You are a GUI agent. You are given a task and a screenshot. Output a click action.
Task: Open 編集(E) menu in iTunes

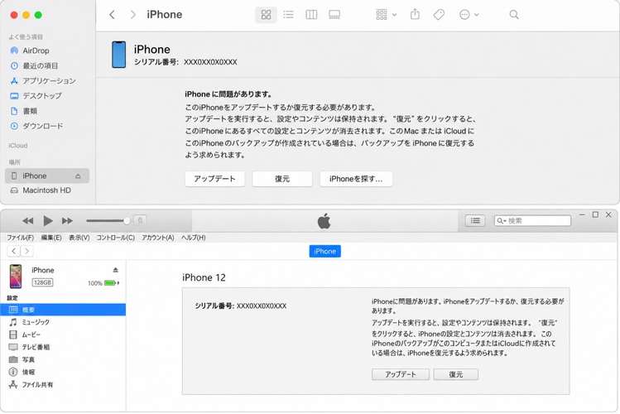coord(51,238)
